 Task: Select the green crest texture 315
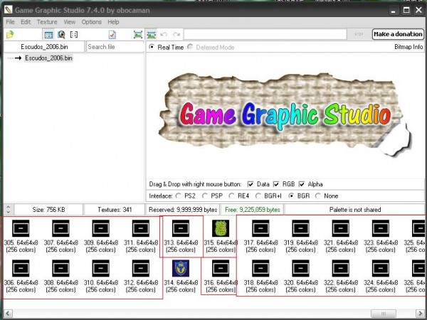coord(221,228)
